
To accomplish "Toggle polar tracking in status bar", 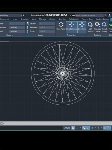I will click(92, 128).
